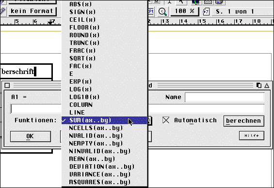Image resolution: width=274 pixels, height=188 pixels.
Task: Click the dialog's overlapping-windows icon
Action: pyautogui.click(x=259, y=86)
